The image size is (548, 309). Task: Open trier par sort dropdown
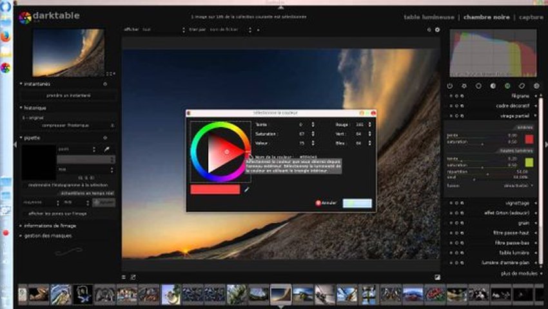coord(230,30)
